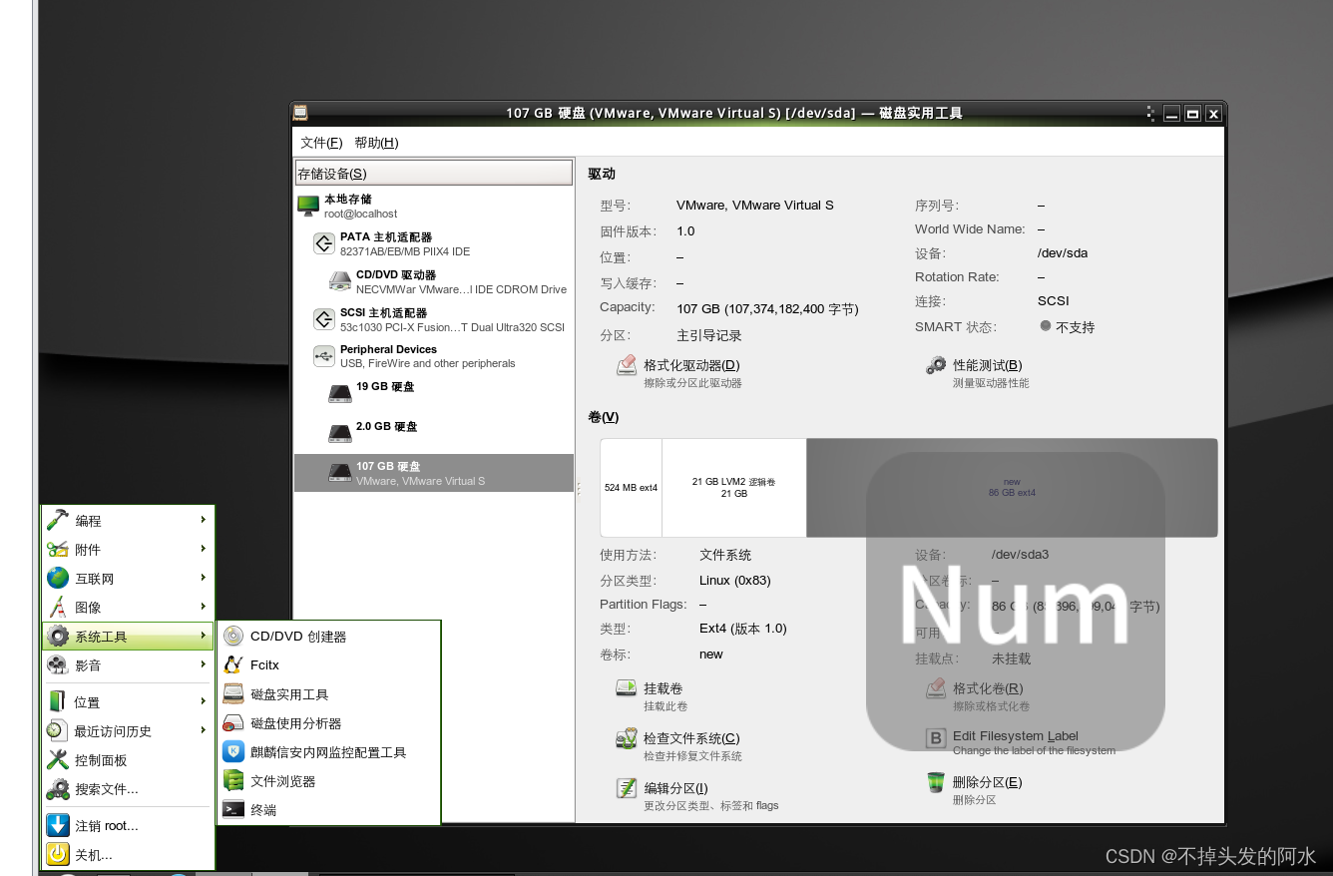Screen dimensions: 1333x876
Task: Open 编程 submenu in start menu
Action: click(x=127, y=521)
